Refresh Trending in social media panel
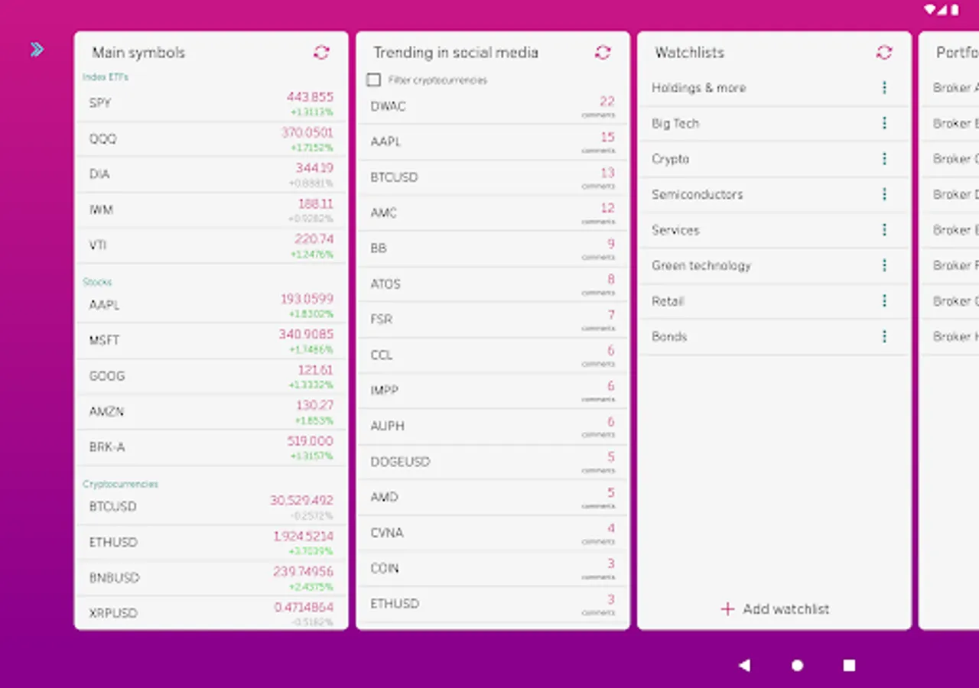Image resolution: width=979 pixels, height=688 pixels. pos(603,52)
